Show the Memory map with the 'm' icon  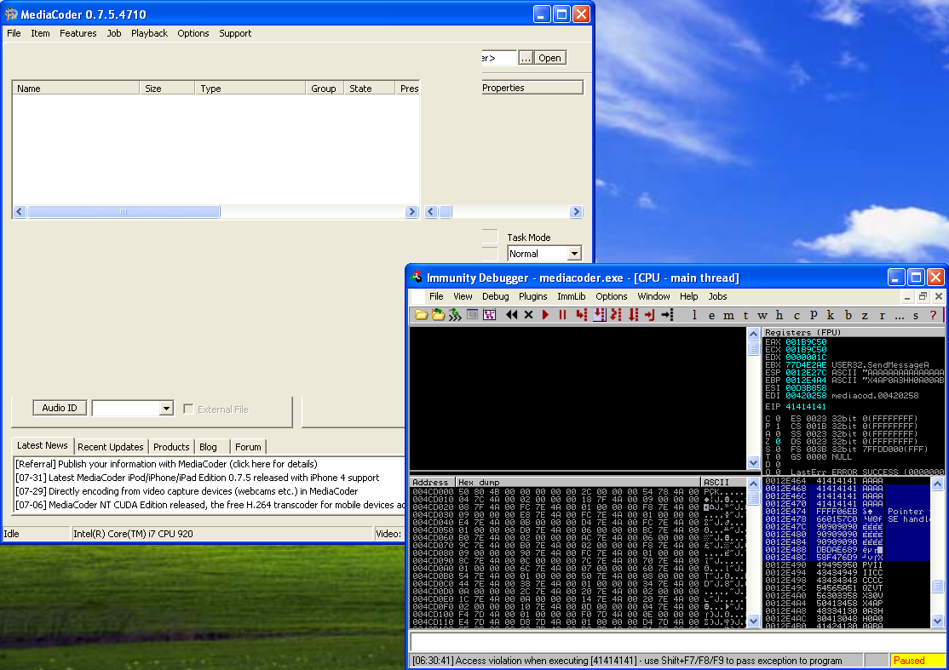pos(728,315)
